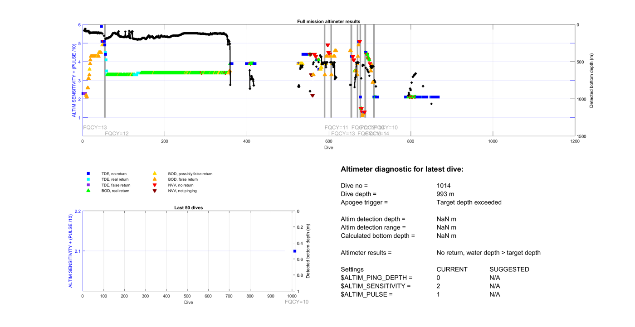
Task: Select the 'BOD, false return' legend label
Action: (x=183, y=179)
